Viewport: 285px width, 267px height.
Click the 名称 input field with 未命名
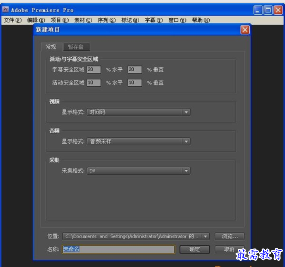pos(119,249)
